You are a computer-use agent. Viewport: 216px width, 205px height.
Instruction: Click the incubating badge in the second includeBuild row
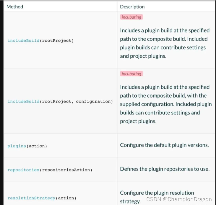coord(131,74)
